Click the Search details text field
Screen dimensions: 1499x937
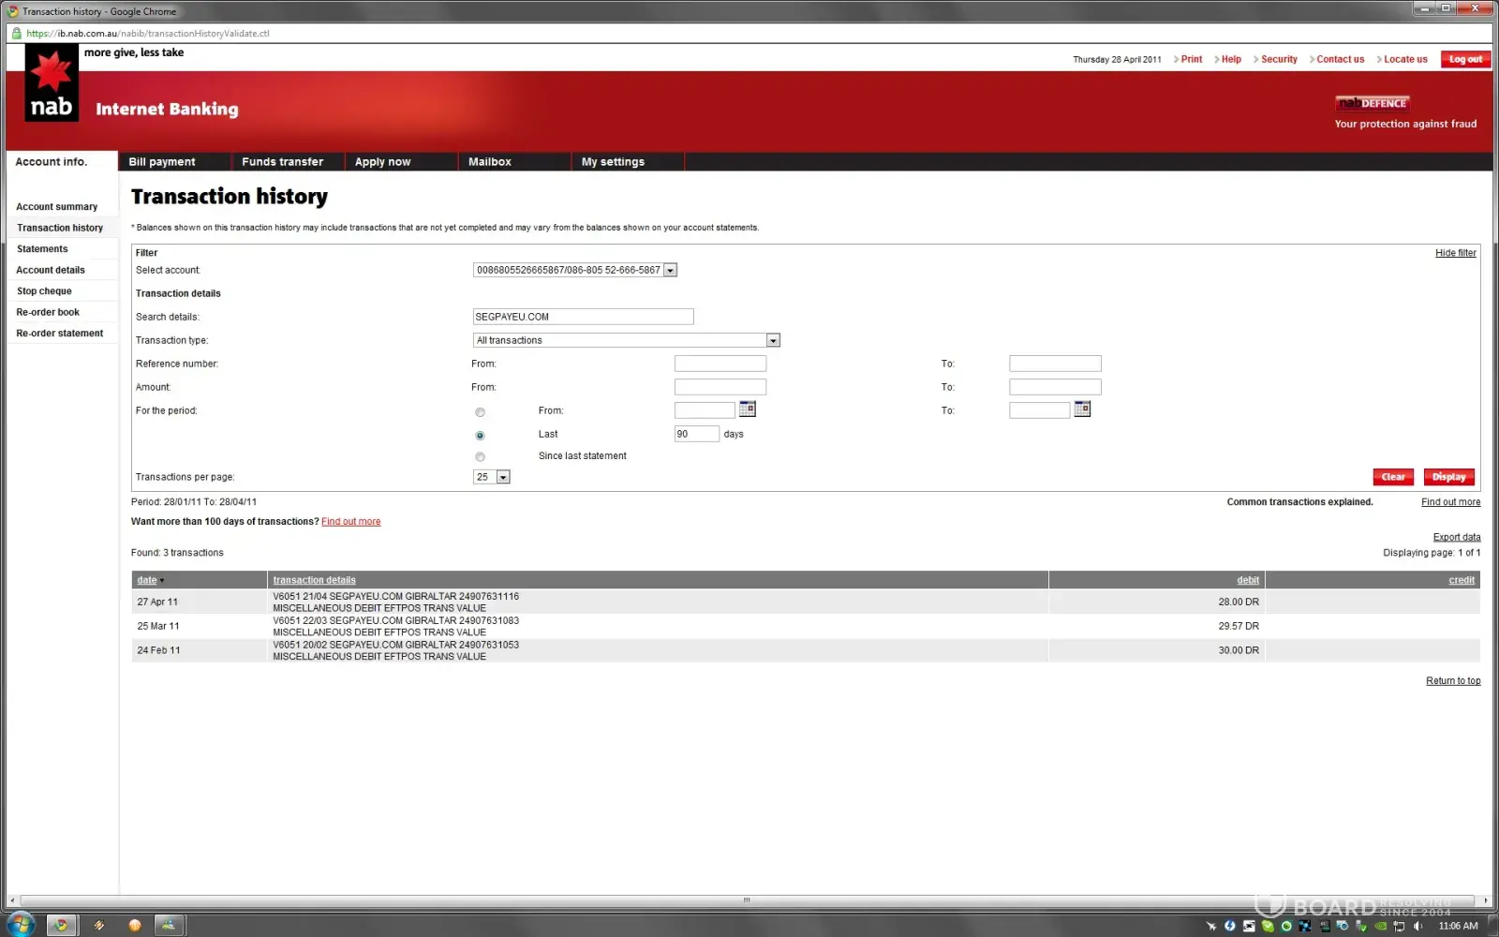click(x=583, y=317)
